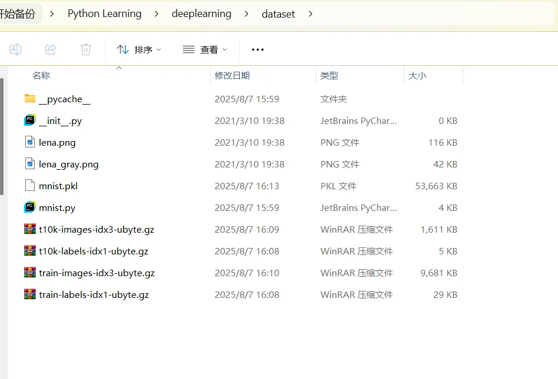Select file name lena.png
The height and width of the screenshot is (379, 558).
click(x=57, y=143)
